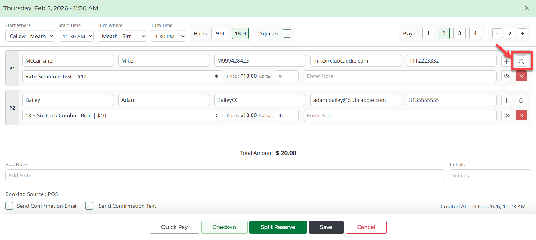The height and width of the screenshot is (240, 536).
Task: Increase player count with the + stepper
Action: point(522,33)
